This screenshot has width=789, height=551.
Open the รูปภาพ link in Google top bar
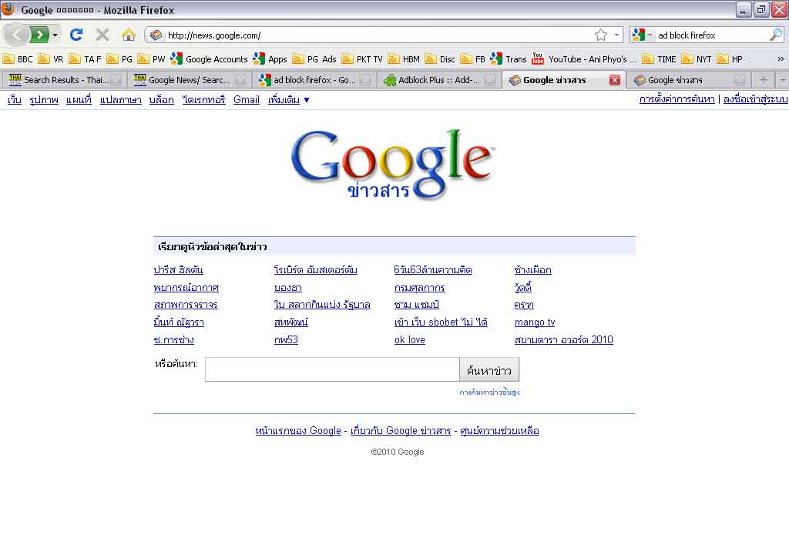pos(44,99)
